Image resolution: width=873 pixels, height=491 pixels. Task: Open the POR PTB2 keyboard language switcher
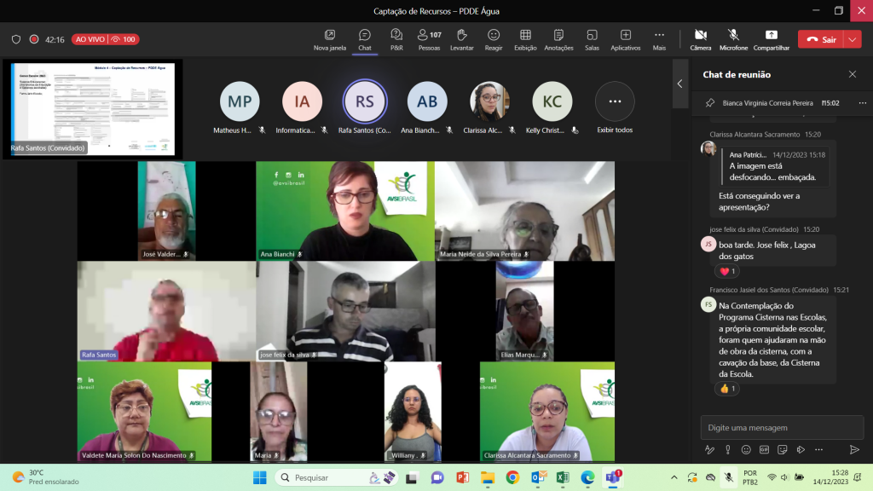[x=750, y=477]
